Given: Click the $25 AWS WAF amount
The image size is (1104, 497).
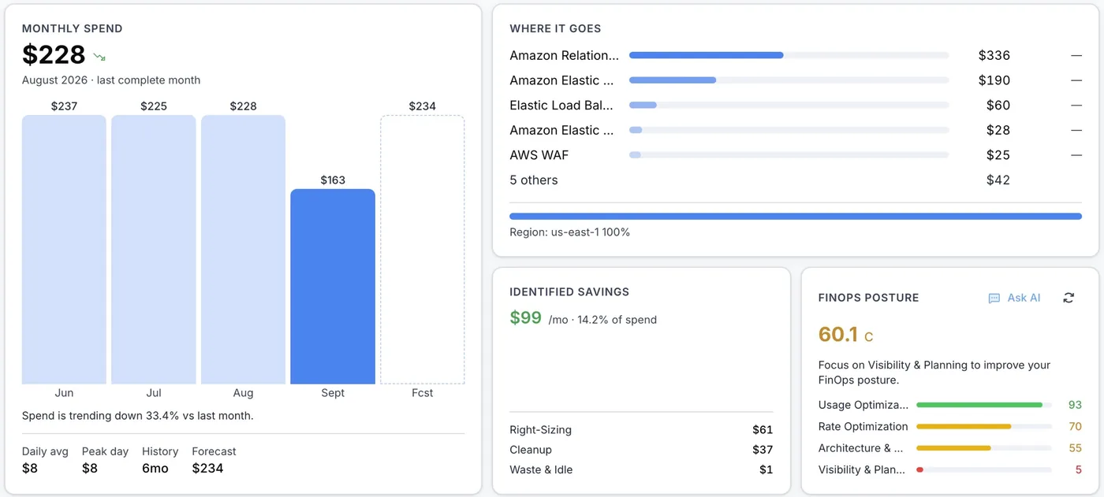Looking at the screenshot, I should [998, 155].
